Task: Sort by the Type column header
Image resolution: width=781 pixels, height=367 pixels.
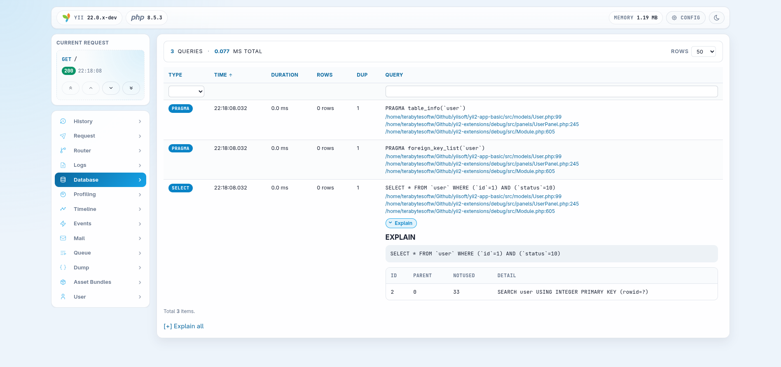Action: click(x=175, y=75)
